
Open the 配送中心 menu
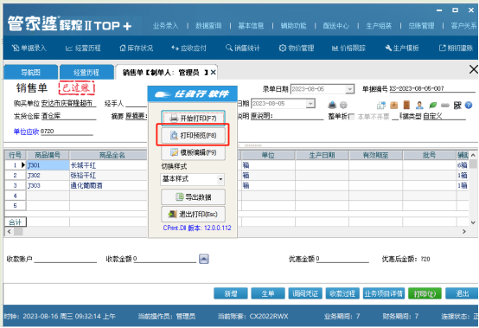336,26
